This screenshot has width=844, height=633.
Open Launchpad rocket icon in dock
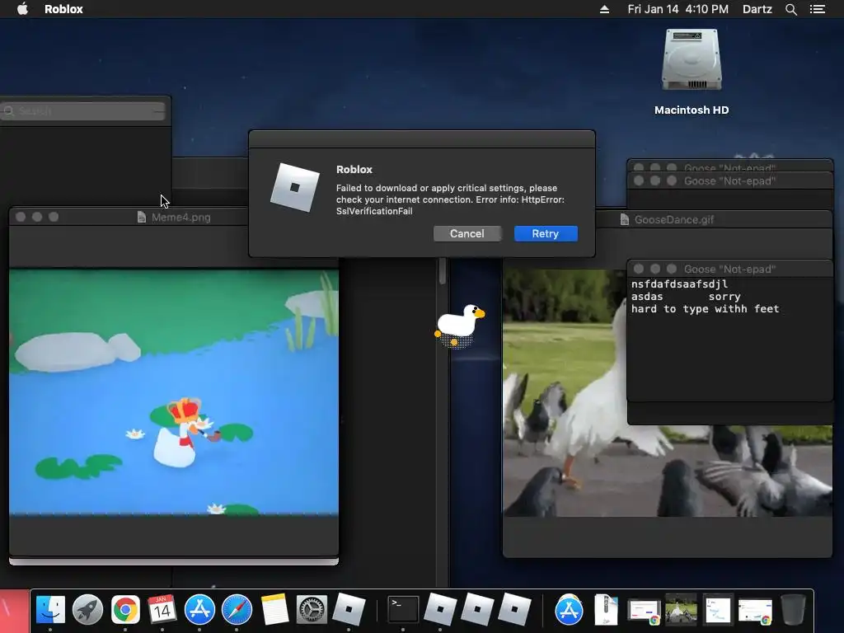(x=87, y=610)
